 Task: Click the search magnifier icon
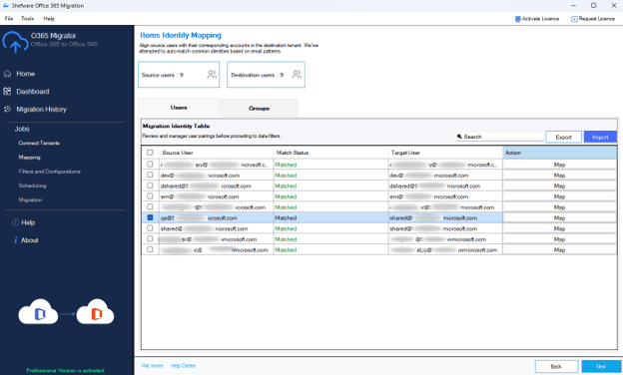[x=459, y=137]
